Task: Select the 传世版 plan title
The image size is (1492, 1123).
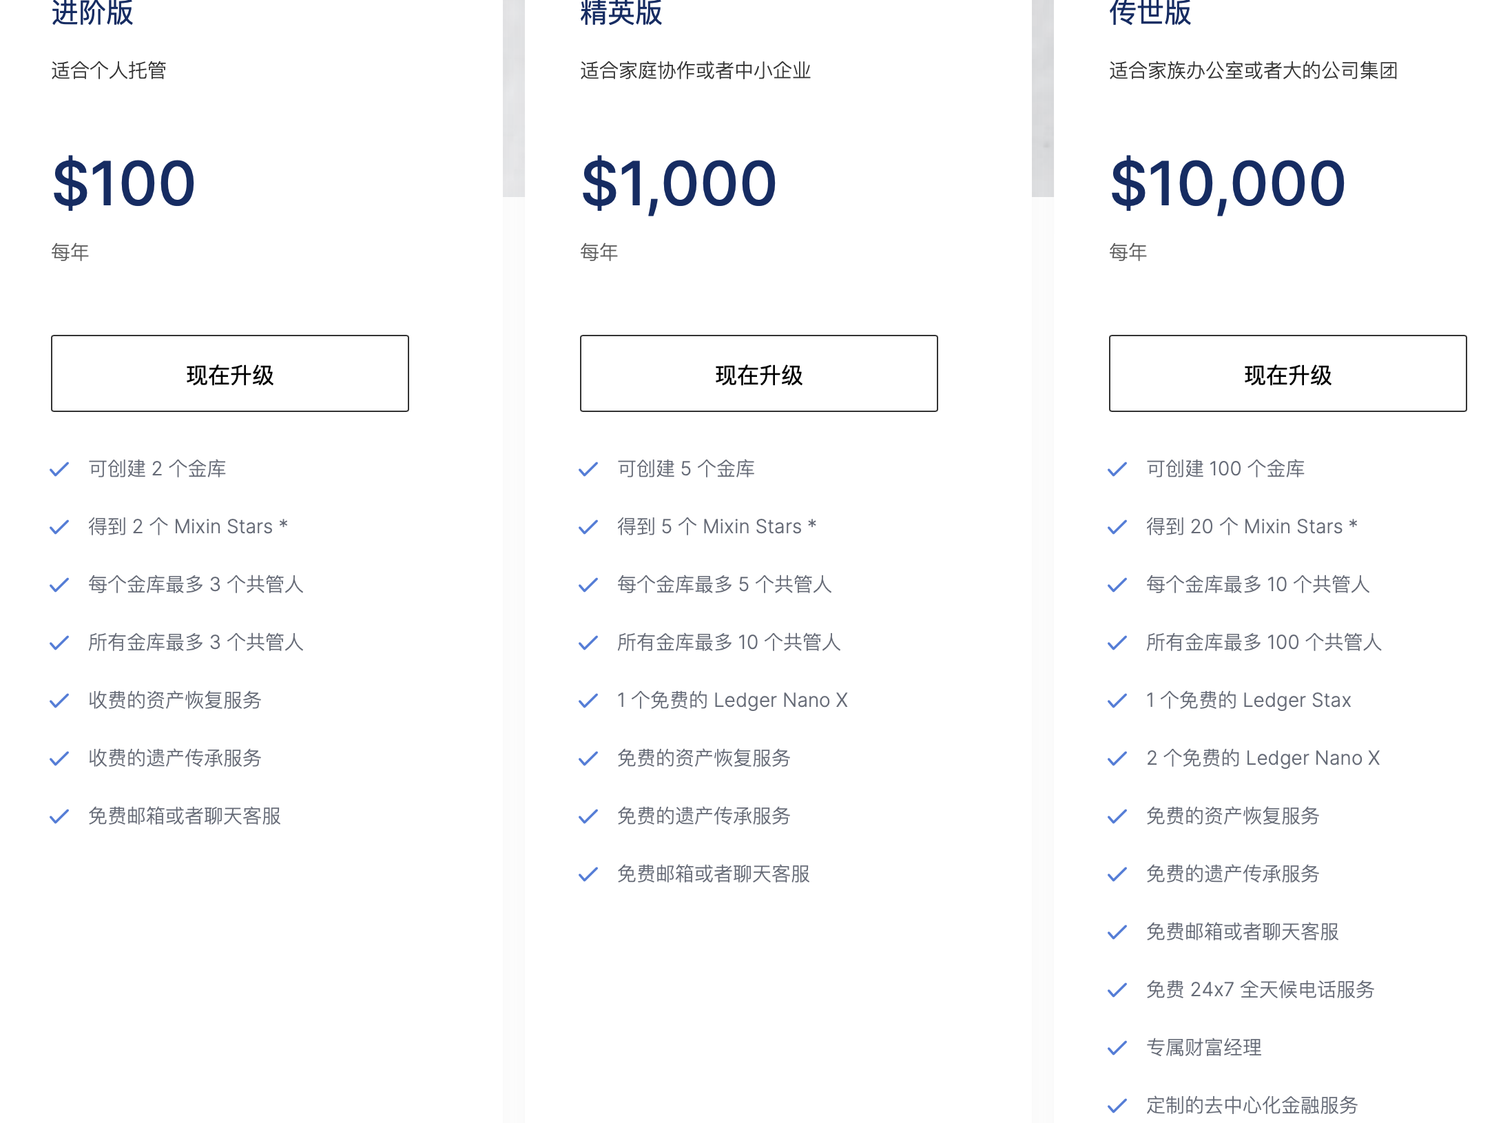Action: click(x=1150, y=12)
